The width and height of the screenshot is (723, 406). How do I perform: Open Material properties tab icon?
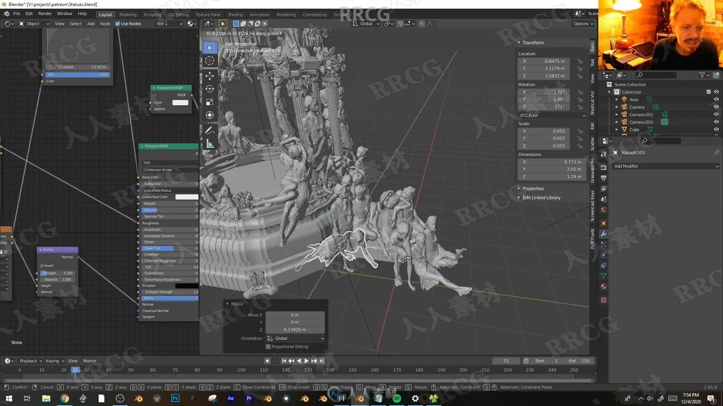604,286
